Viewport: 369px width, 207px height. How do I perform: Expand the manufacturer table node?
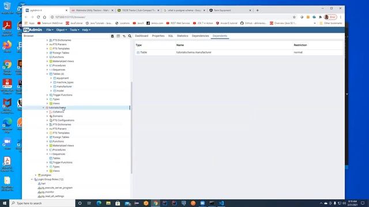pyautogui.click(x=51, y=87)
